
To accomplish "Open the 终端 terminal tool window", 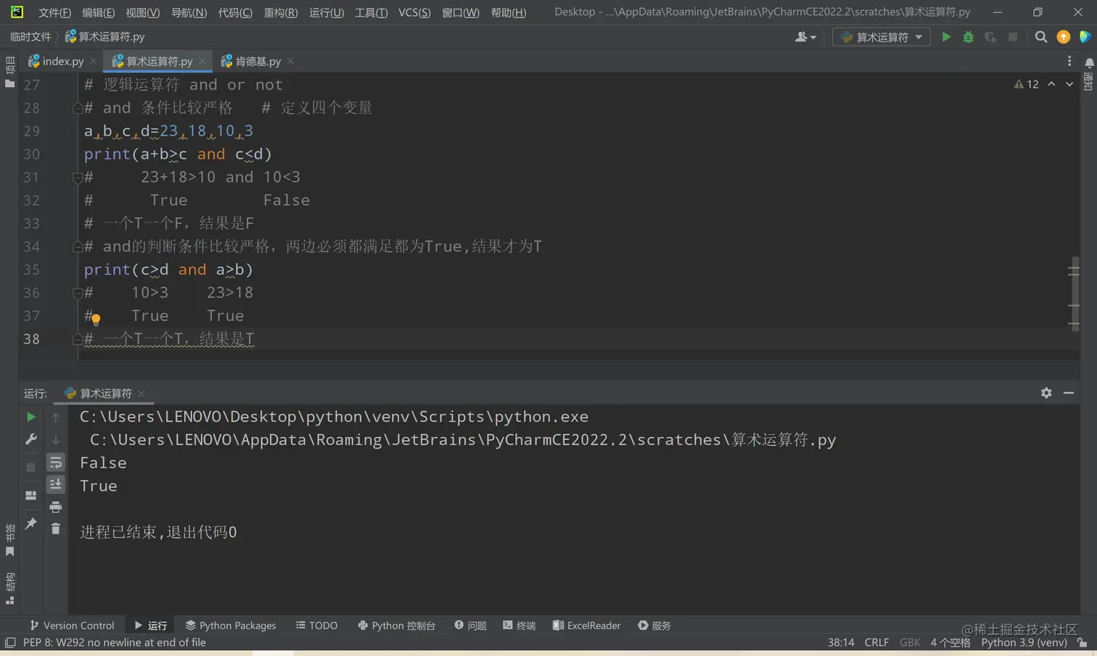I will pos(519,625).
